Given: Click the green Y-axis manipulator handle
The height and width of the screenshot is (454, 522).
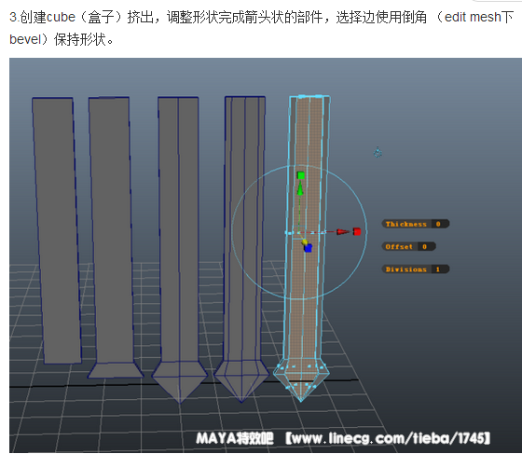Looking at the screenshot, I should (300, 175).
